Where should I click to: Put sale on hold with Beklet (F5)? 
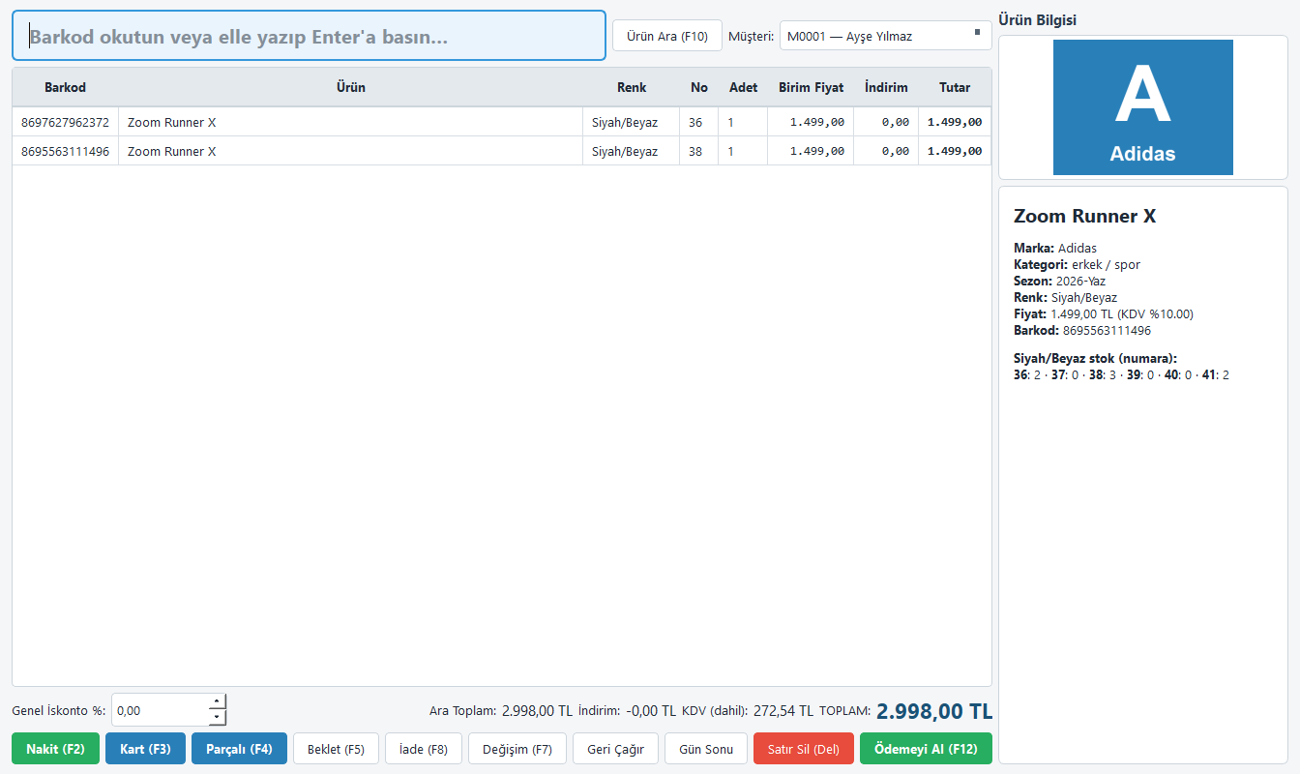coord(336,749)
